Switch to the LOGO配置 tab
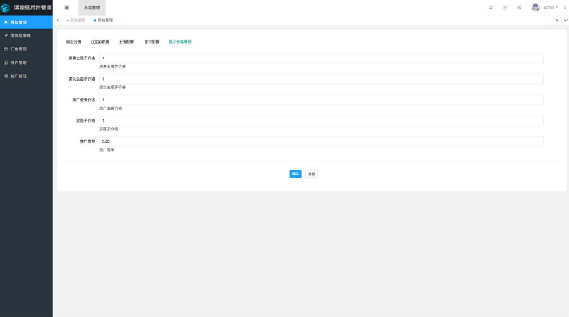The width and height of the screenshot is (569, 317). tap(100, 42)
